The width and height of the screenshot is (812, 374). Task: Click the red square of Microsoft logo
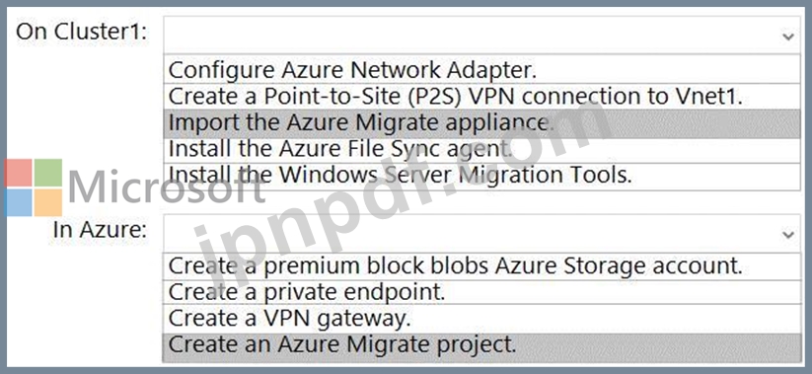pos(18,173)
